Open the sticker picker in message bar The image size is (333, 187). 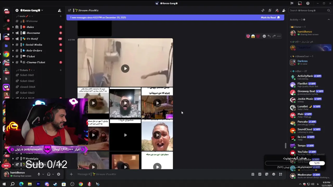(x=267, y=174)
